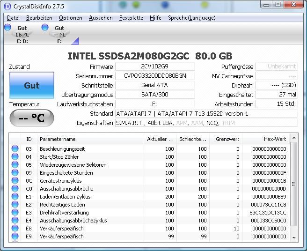Click the Puffergrösse field Unbekannt

tap(277, 66)
